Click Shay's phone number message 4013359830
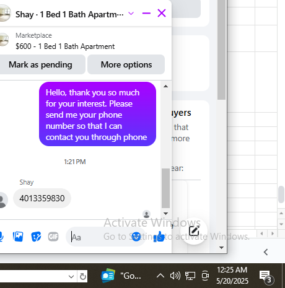The image size is (285, 288). (42, 198)
